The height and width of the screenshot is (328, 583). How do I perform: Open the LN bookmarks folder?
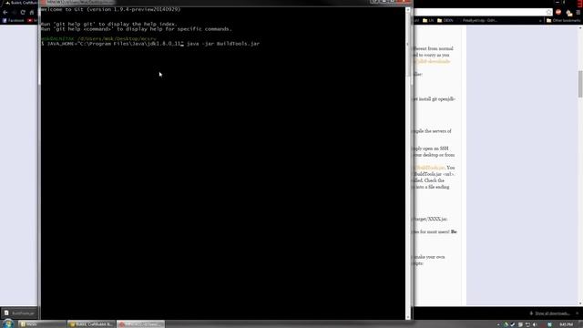coord(428,20)
